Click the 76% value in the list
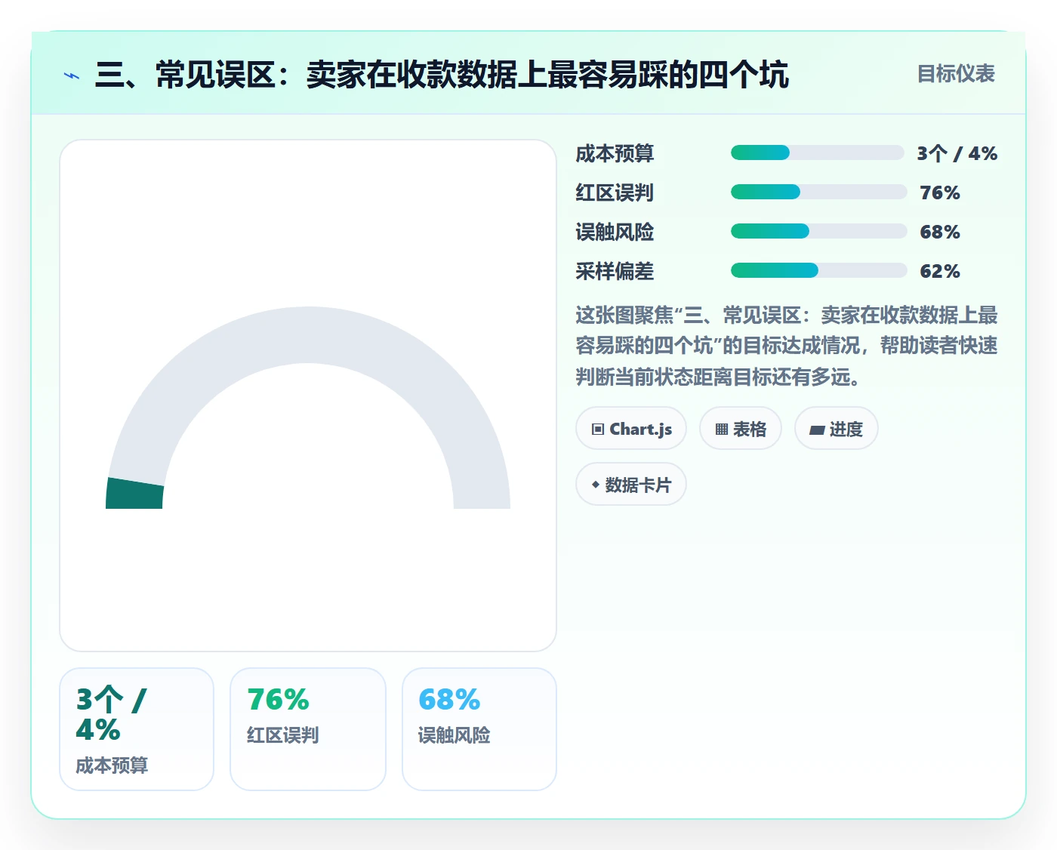Viewport: 1057px width, 850px height. (x=940, y=192)
